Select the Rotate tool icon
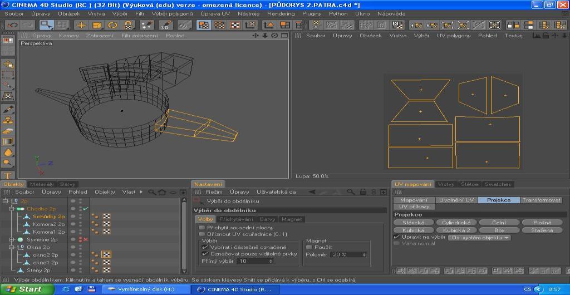The width and height of the screenshot is (570, 295). (113, 25)
